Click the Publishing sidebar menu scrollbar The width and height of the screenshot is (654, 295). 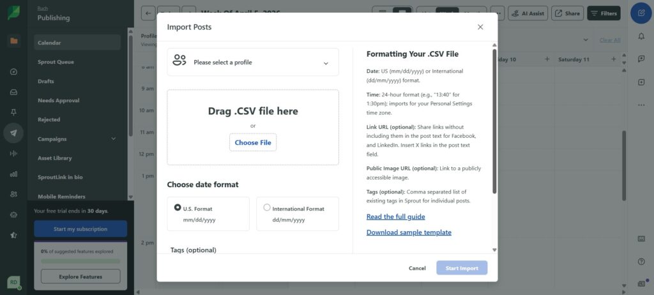tap(130, 86)
